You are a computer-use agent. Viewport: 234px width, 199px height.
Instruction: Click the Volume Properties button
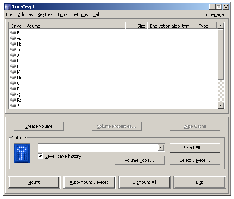[117, 126]
